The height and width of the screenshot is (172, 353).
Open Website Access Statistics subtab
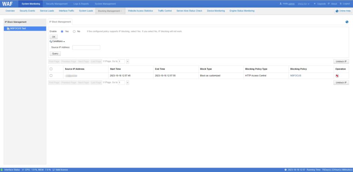(140, 11)
